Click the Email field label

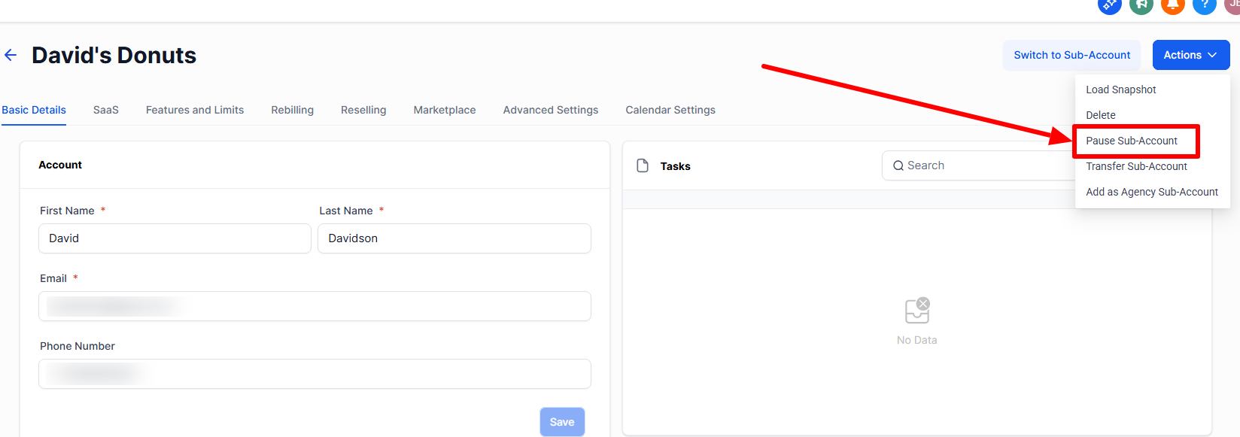53,278
